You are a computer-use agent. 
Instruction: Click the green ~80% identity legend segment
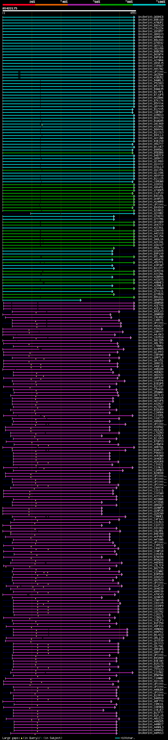point(117,5)
